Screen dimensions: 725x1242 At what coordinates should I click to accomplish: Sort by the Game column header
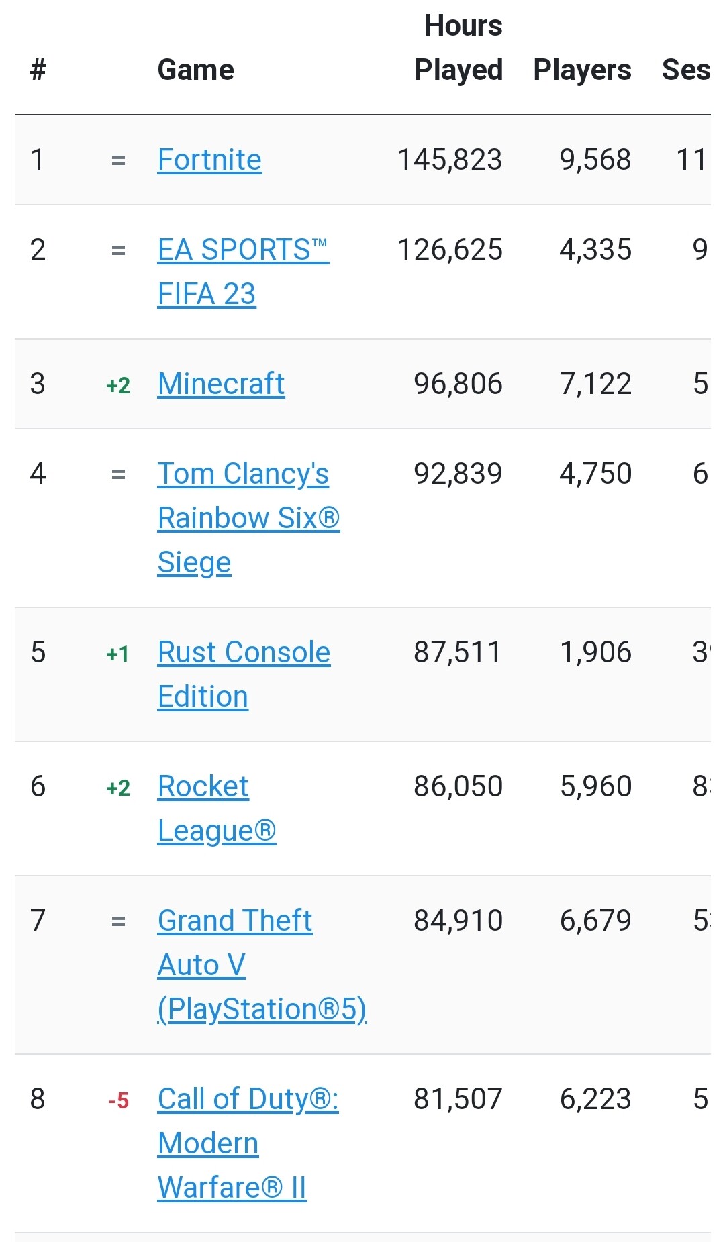coord(195,70)
